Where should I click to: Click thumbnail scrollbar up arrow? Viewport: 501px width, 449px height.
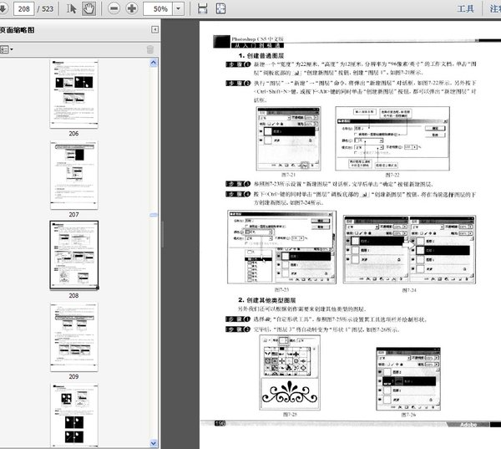[x=154, y=63]
